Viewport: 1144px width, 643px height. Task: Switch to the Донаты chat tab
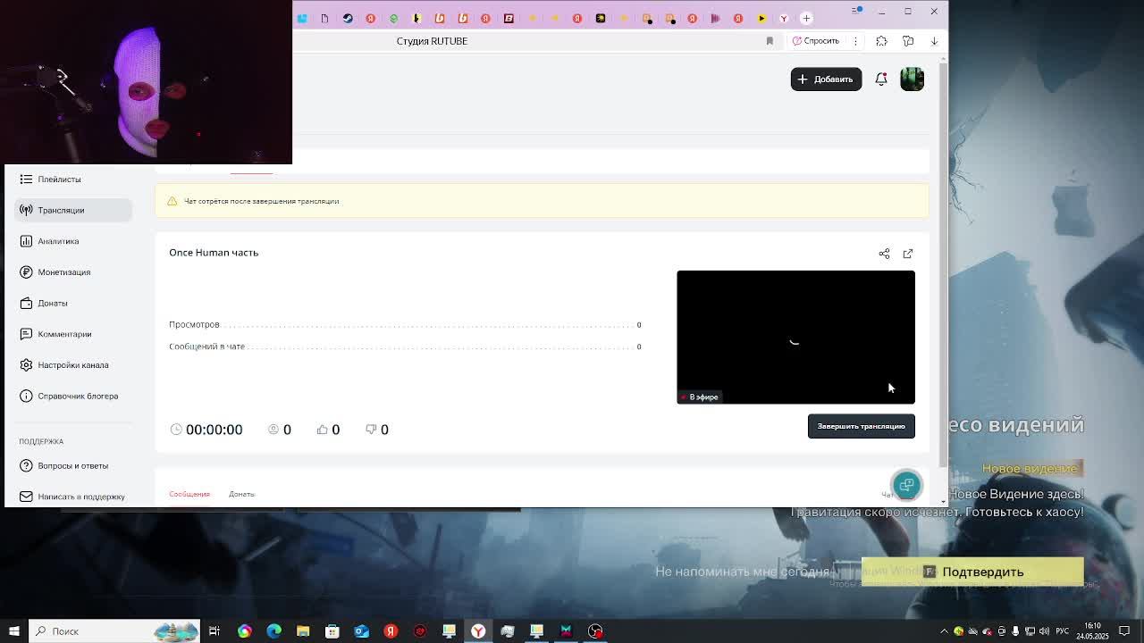click(x=241, y=494)
